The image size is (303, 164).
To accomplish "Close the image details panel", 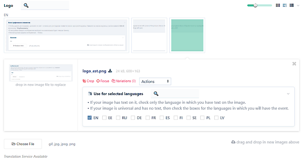I will coord(294,64).
